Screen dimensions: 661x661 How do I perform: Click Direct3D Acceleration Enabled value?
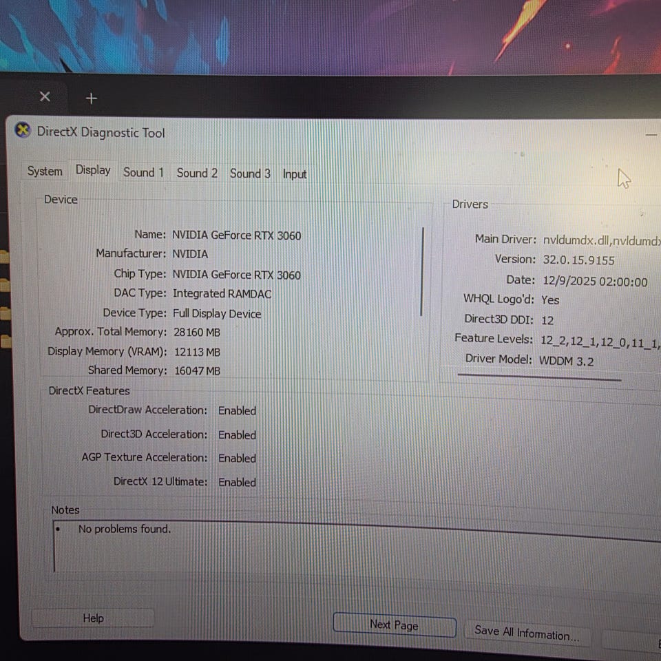point(237,435)
